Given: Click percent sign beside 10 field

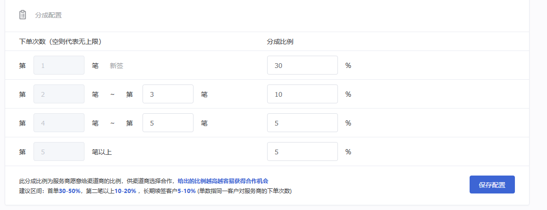Looking at the screenshot, I should coord(348,94).
